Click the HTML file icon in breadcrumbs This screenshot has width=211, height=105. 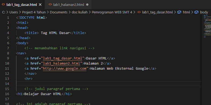click(139, 12)
